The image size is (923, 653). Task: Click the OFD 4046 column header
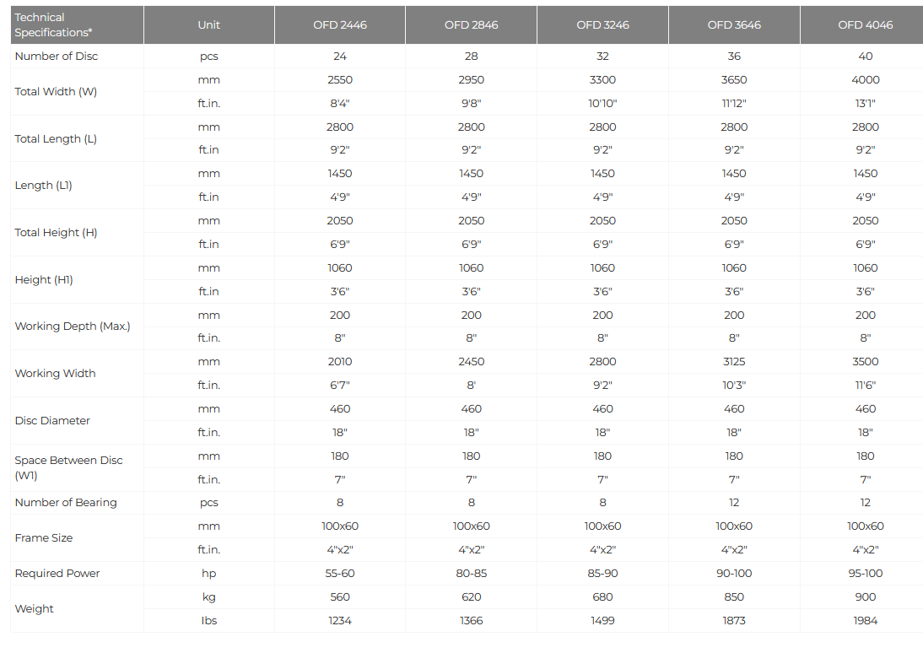click(865, 24)
